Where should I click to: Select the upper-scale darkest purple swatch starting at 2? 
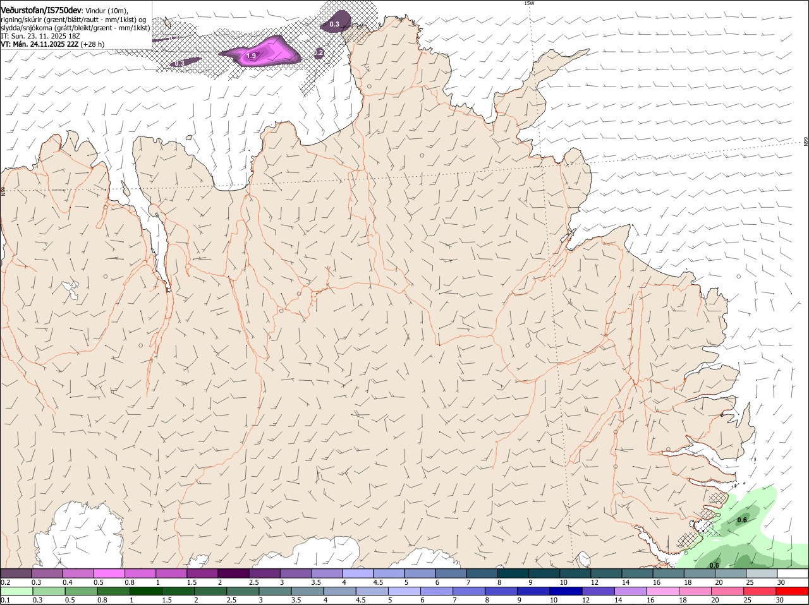pyautogui.click(x=233, y=573)
